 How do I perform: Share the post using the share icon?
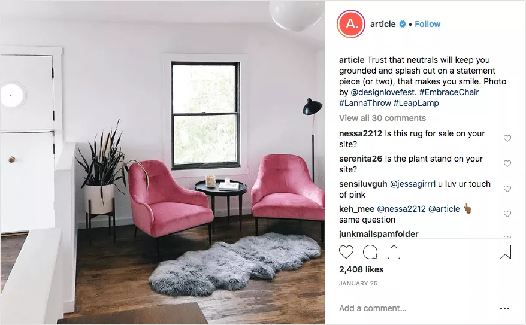pyautogui.click(x=394, y=252)
